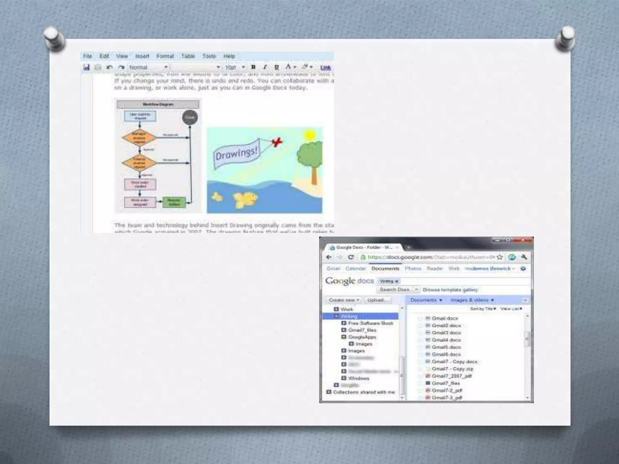Click the Link button in toolbar
The image size is (619, 464).
pyautogui.click(x=326, y=67)
